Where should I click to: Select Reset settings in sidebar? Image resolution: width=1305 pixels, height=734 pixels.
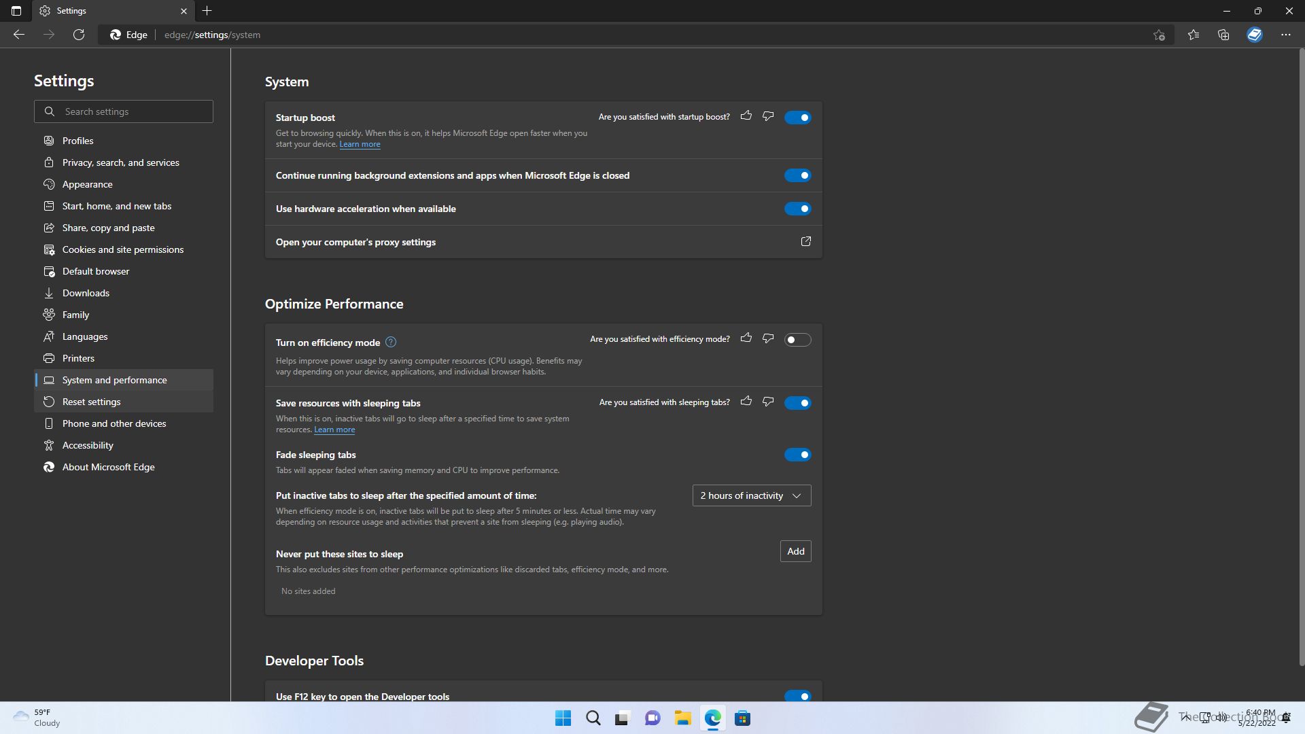tap(124, 402)
